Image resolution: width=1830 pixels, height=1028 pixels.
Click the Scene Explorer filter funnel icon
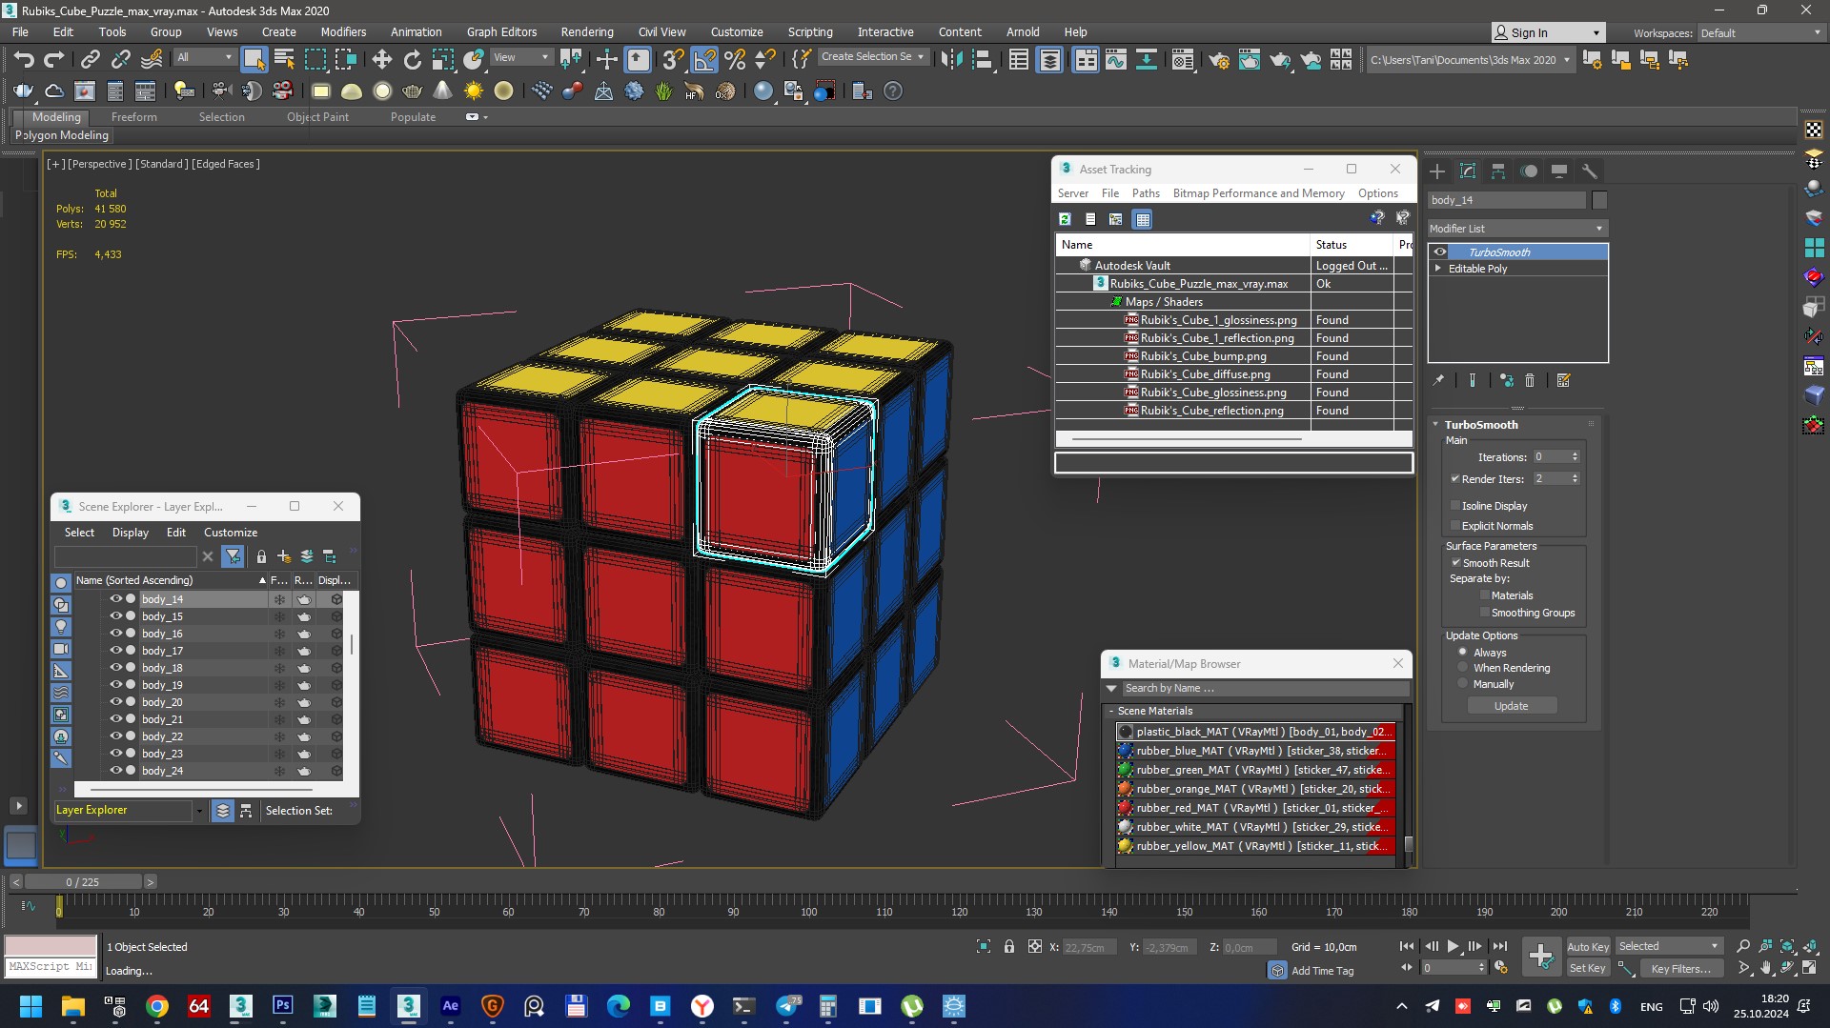(x=233, y=556)
